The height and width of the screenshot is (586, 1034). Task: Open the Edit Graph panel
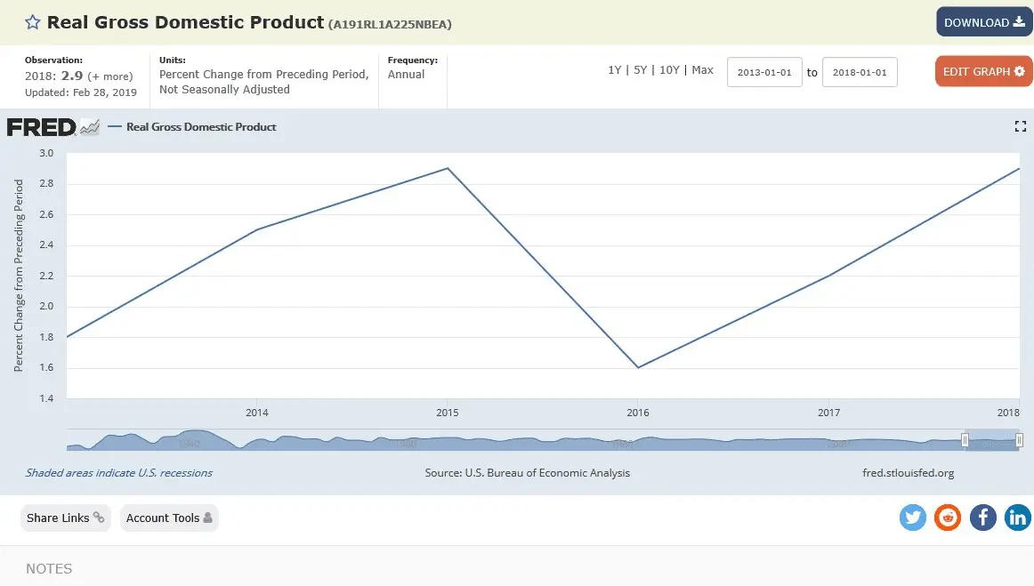point(983,71)
